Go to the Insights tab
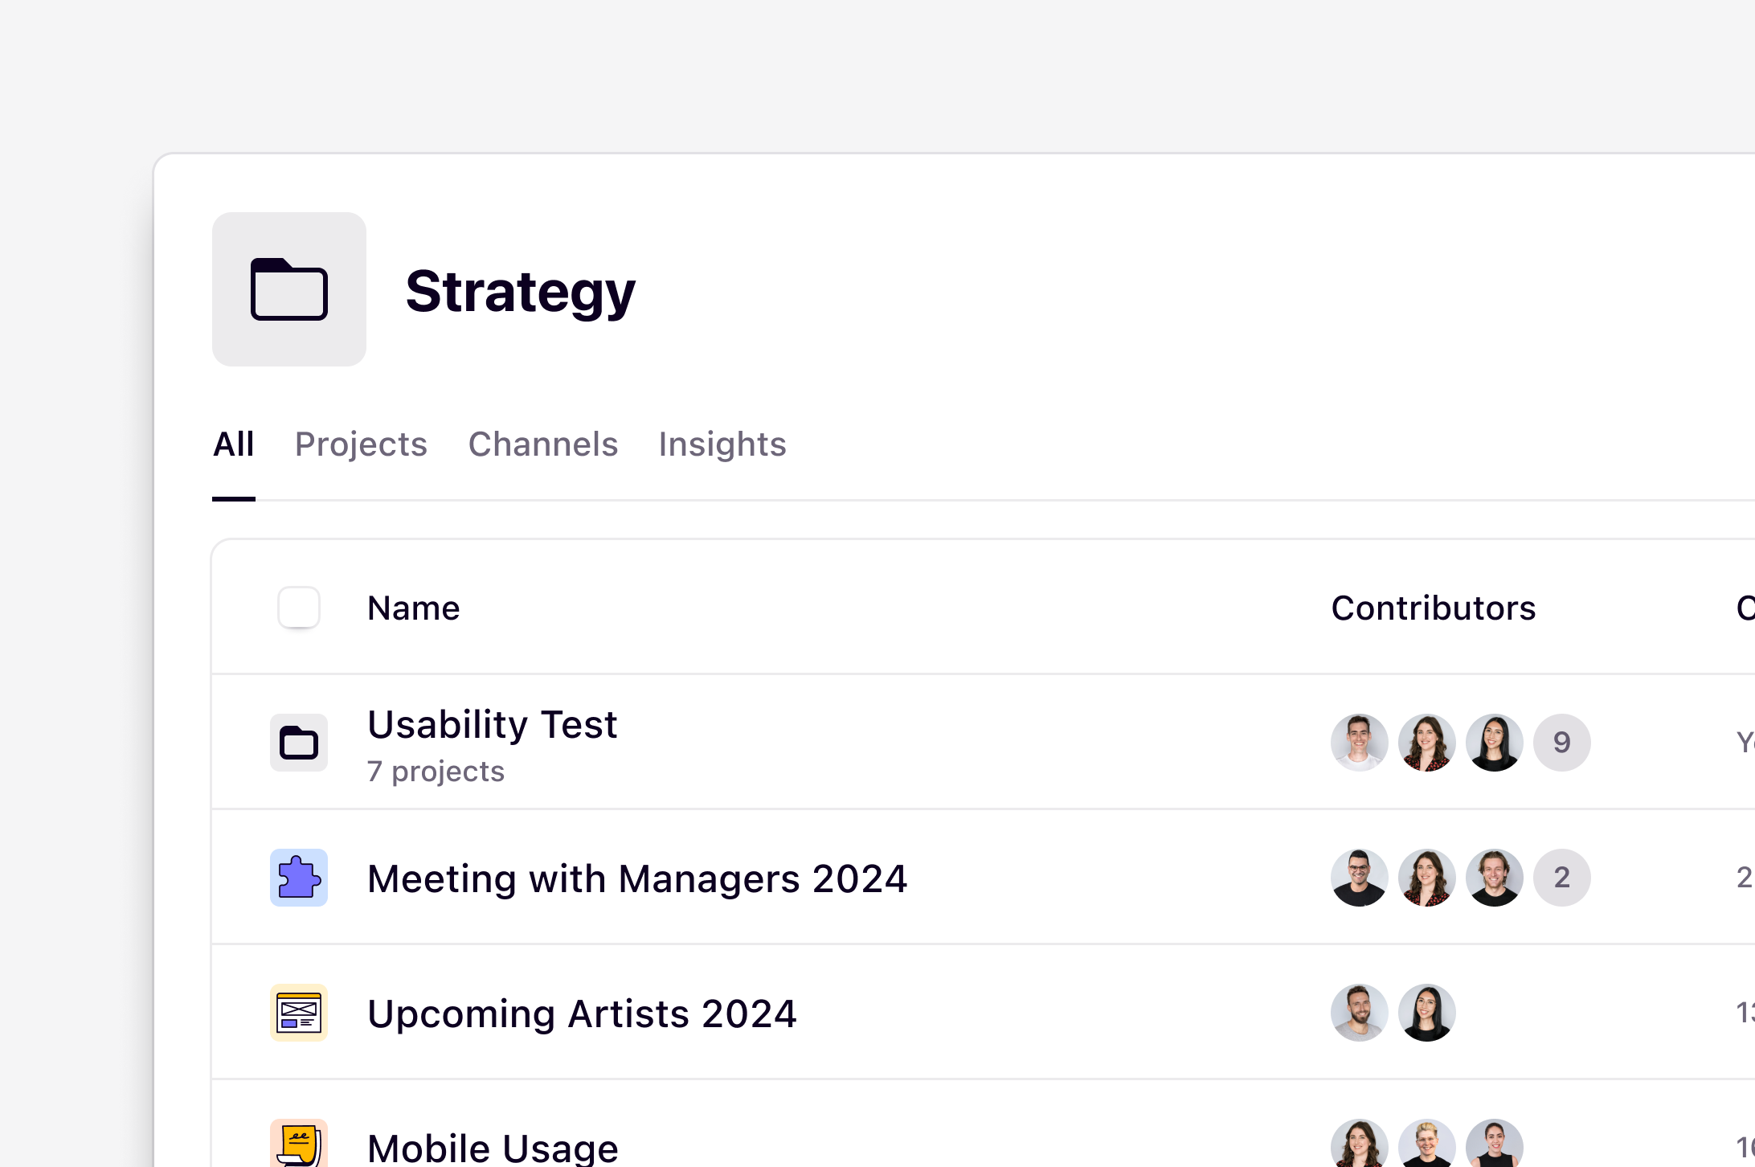 [722, 444]
